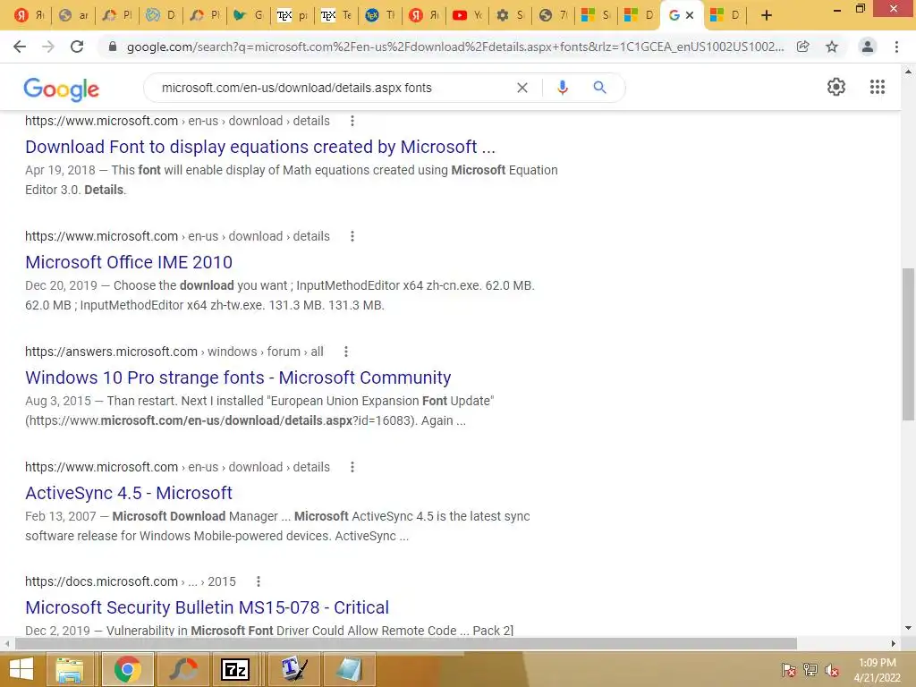Open the Chrome profile avatar
The image size is (916, 687).
[x=868, y=47]
